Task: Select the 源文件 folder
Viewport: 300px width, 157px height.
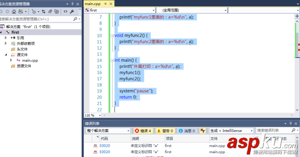Action: [x=22, y=55]
